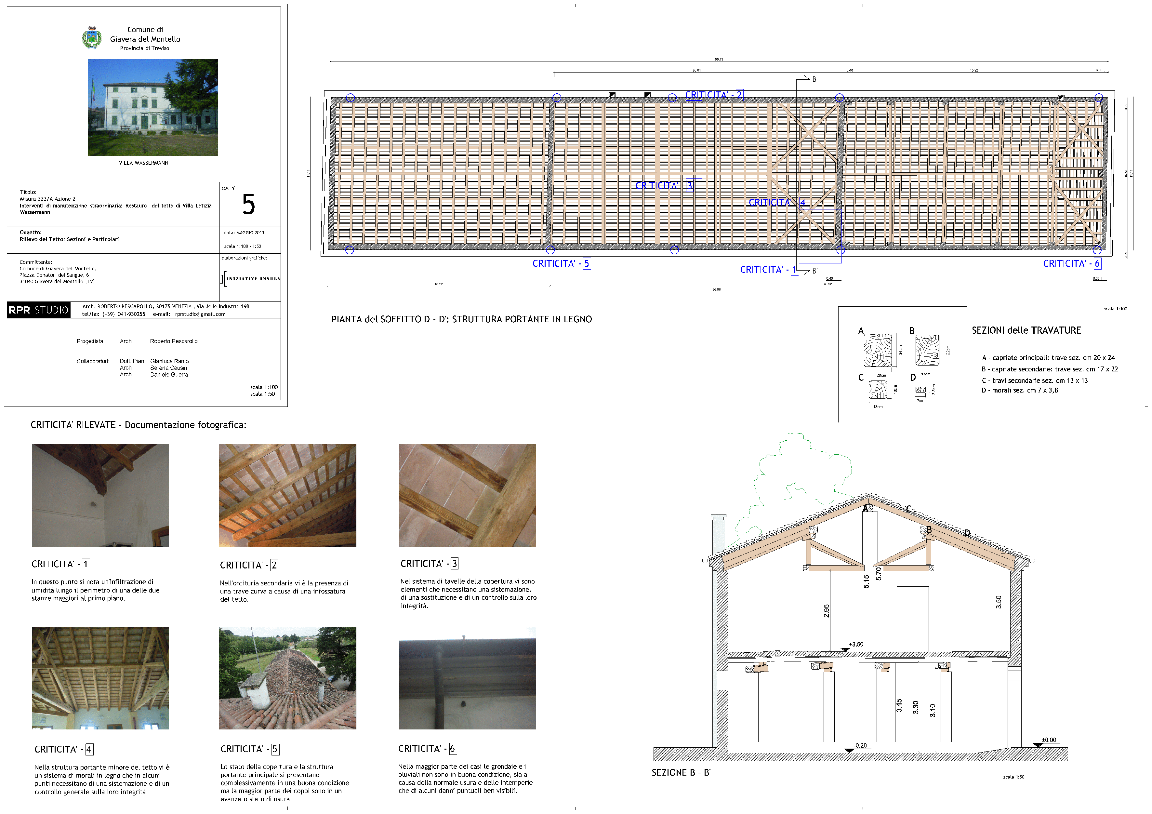Click the 'Committente:' label
The height and width of the screenshot is (814, 1152).
[36, 262]
